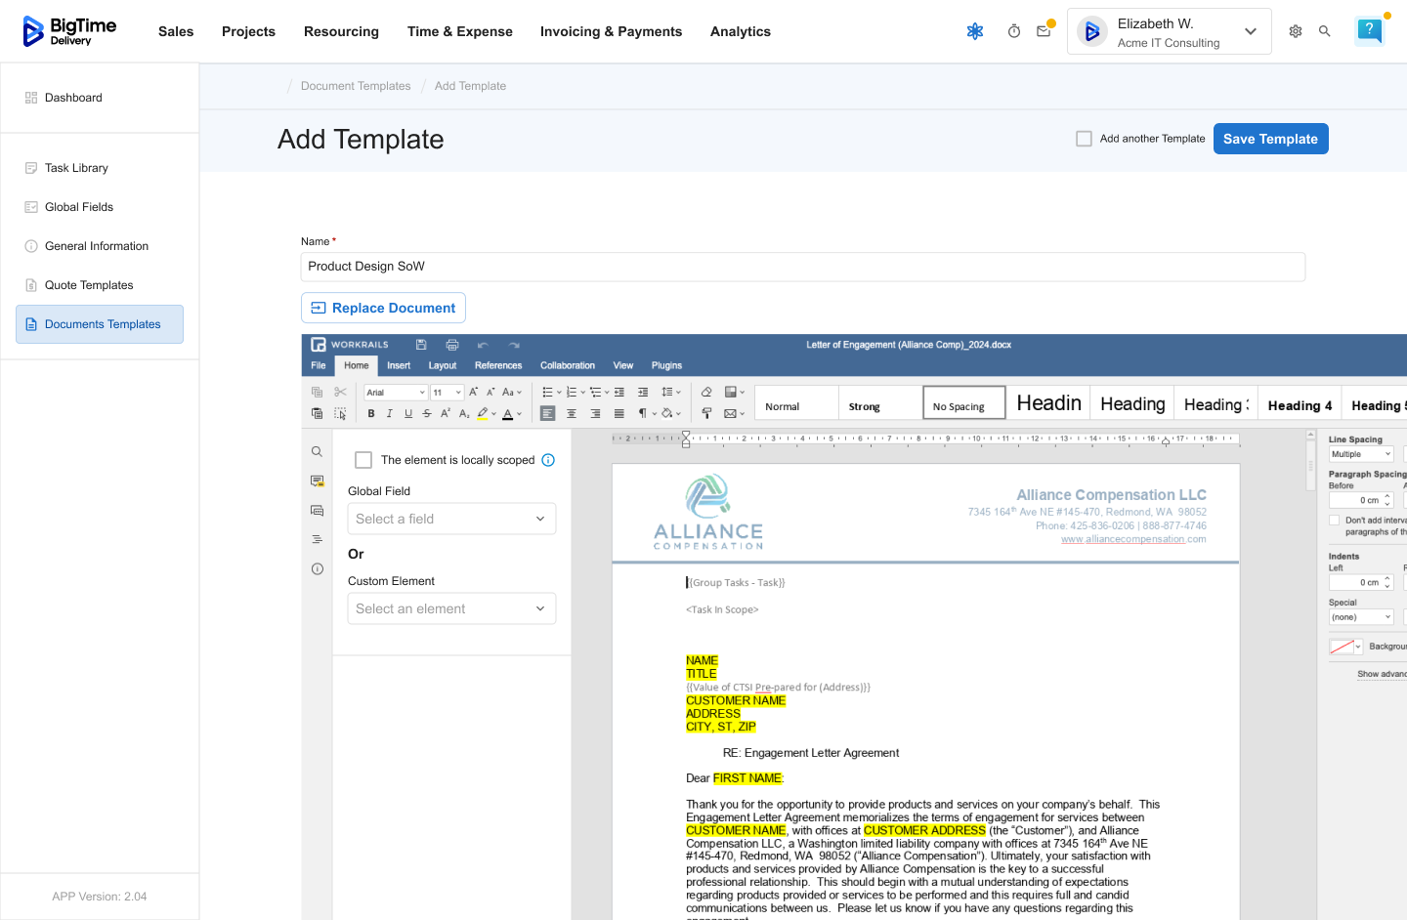
Task: Click the save icon in document editor
Action: 421,345
